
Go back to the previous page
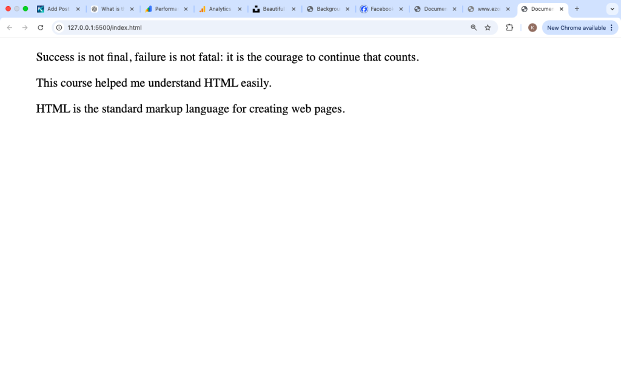click(x=10, y=28)
